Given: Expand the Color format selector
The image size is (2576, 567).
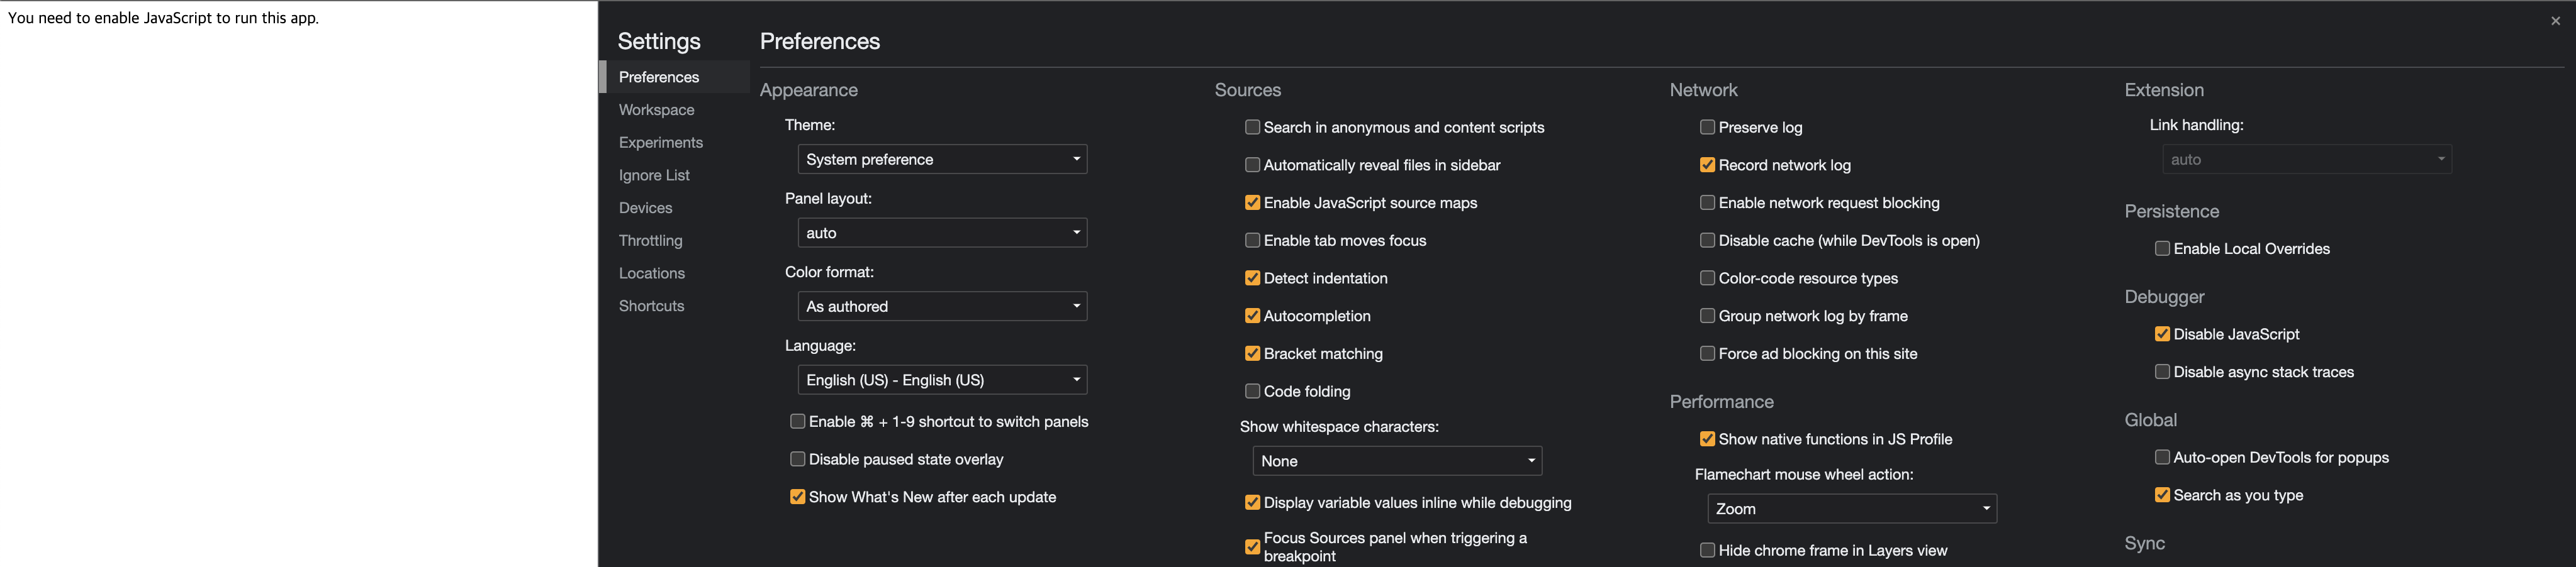Looking at the screenshot, I should (x=942, y=307).
